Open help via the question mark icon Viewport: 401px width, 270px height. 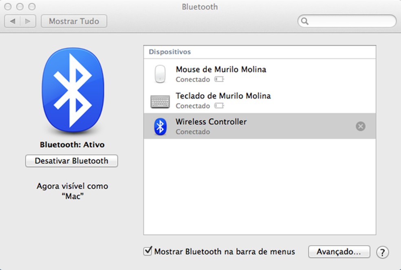tap(382, 252)
